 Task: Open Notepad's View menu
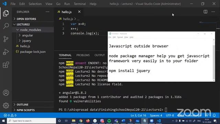[x=126, y=37]
